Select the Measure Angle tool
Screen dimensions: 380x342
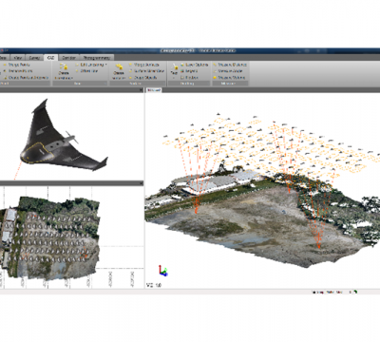pos(228,71)
